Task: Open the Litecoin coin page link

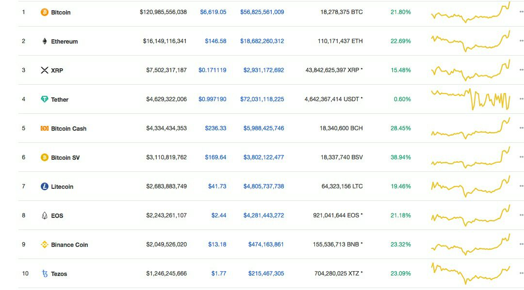Action: pyautogui.click(x=62, y=186)
